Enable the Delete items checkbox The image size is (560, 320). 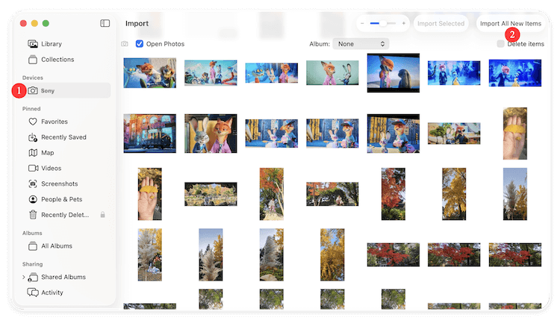click(500, 44)
